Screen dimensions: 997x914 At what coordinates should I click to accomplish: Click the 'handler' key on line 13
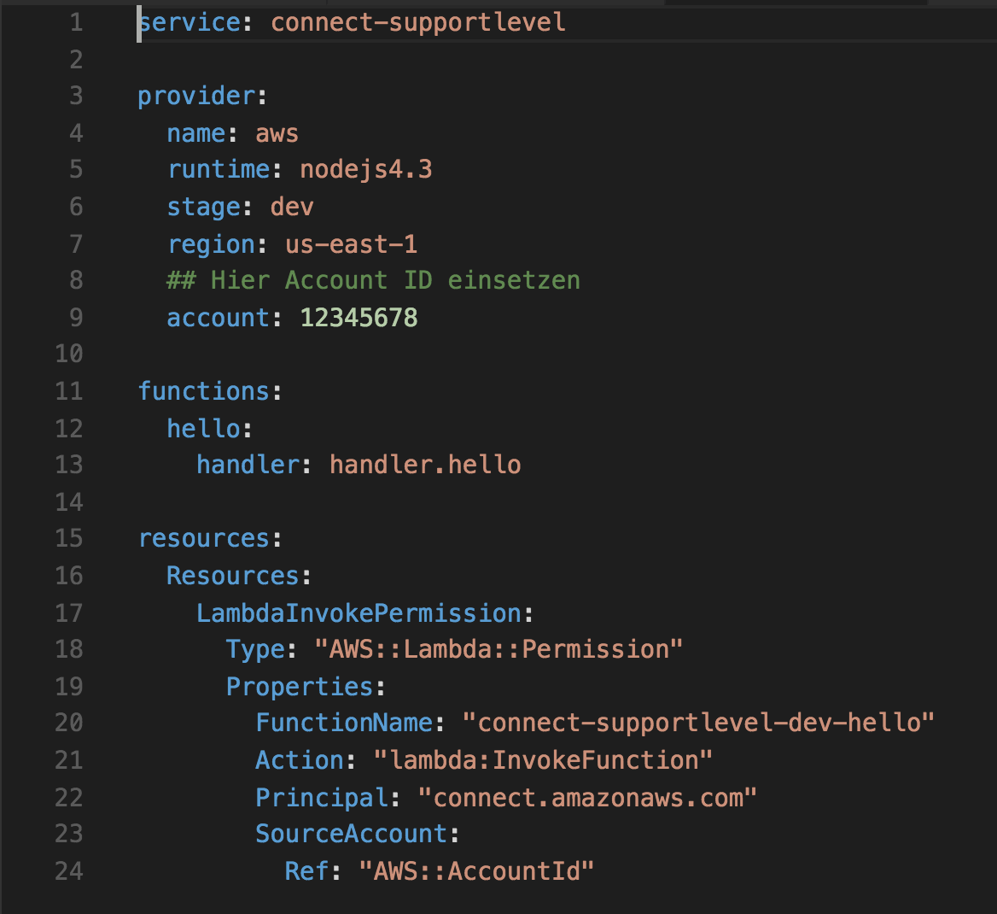(248, 466)
